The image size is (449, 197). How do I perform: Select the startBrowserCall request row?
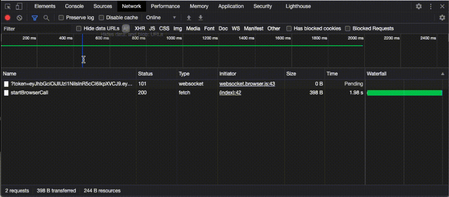point(224,93)
